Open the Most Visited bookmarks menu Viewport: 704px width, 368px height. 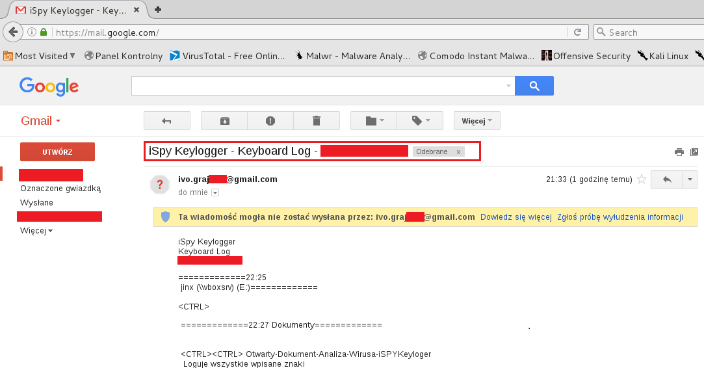tap(40, 56)
